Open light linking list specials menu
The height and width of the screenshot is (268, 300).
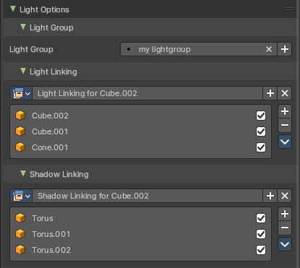point(285,142)
